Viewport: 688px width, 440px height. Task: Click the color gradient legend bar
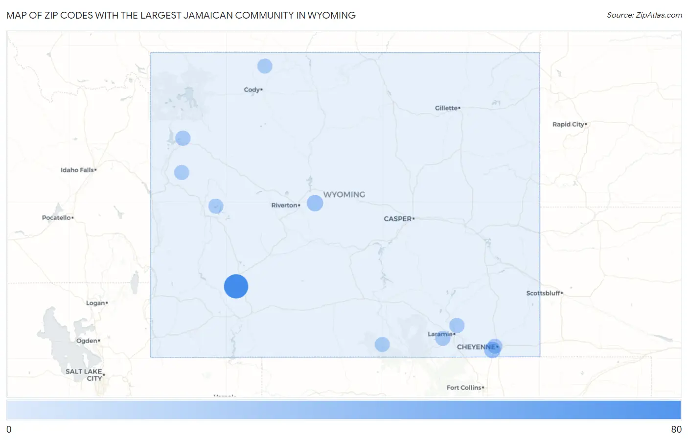coord(344,410)
